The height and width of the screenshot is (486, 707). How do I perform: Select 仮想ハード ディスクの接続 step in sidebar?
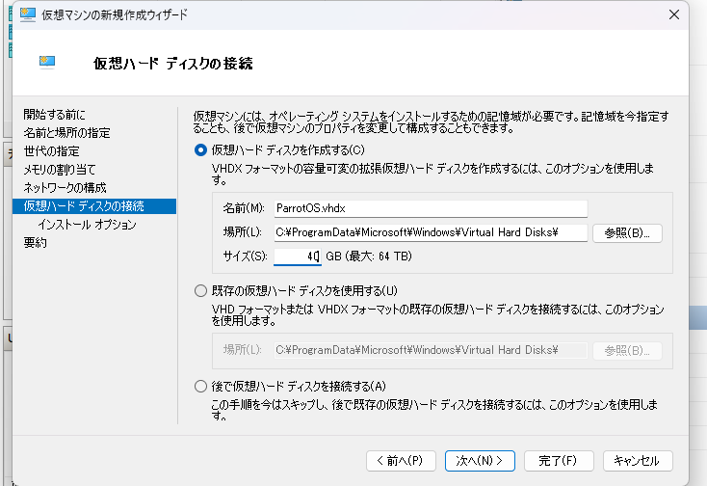point(84,205)
